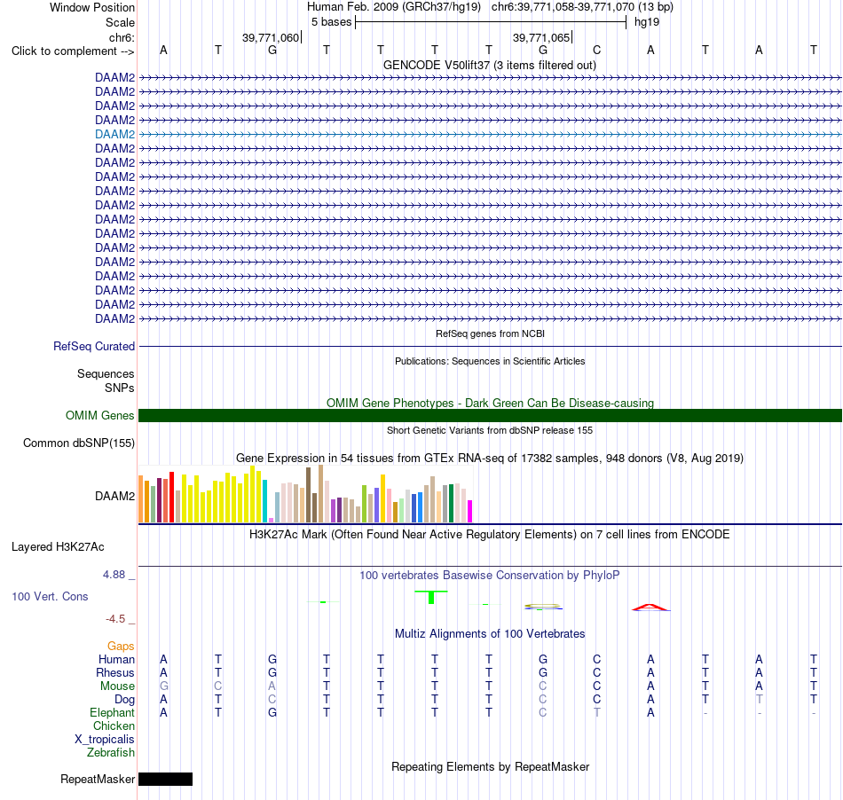Click the RepeatMasker track label

(98, 780)
